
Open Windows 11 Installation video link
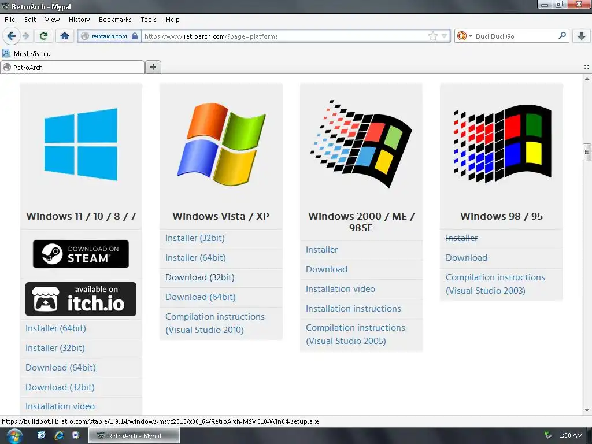[60, 406]
